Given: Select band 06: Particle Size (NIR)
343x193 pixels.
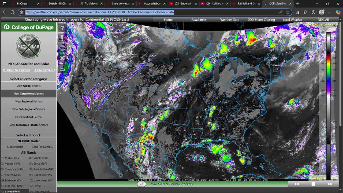Looking at the screenshot, I should coord(42,169).
